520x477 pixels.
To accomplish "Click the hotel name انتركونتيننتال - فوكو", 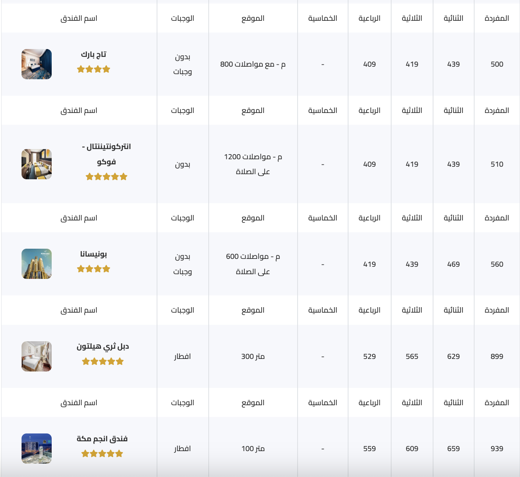I will (x=107, y=154).
